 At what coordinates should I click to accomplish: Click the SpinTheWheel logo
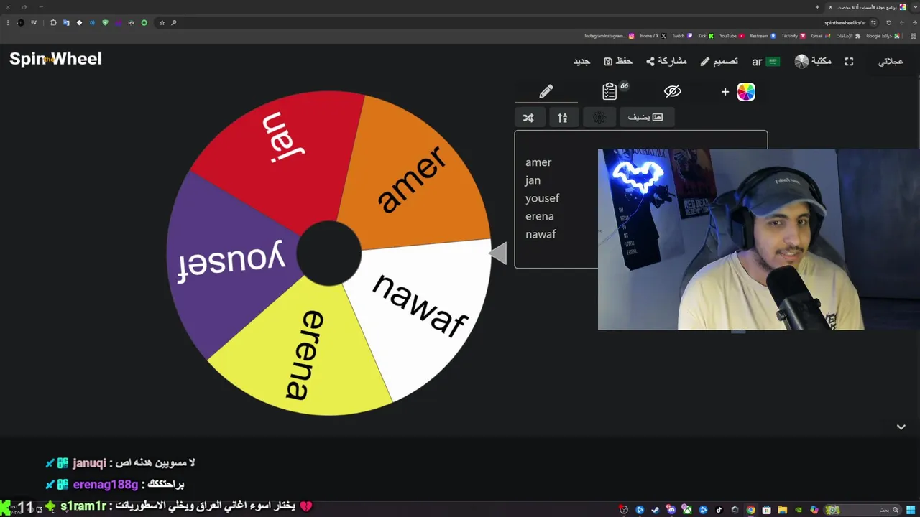[55, 59]
